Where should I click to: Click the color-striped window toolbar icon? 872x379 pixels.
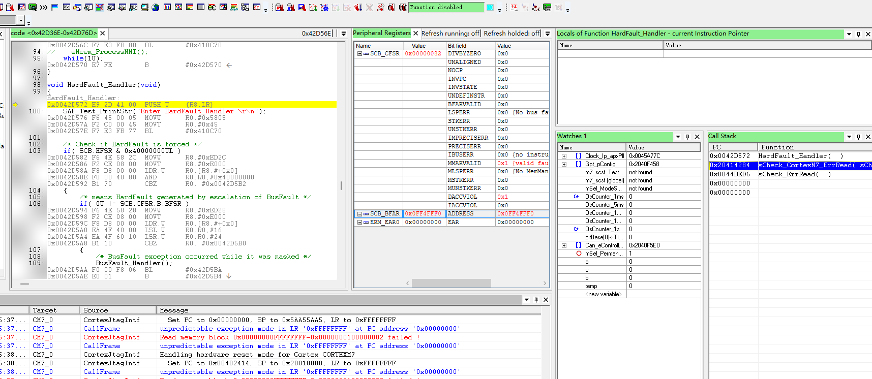(x=190, y=7)
